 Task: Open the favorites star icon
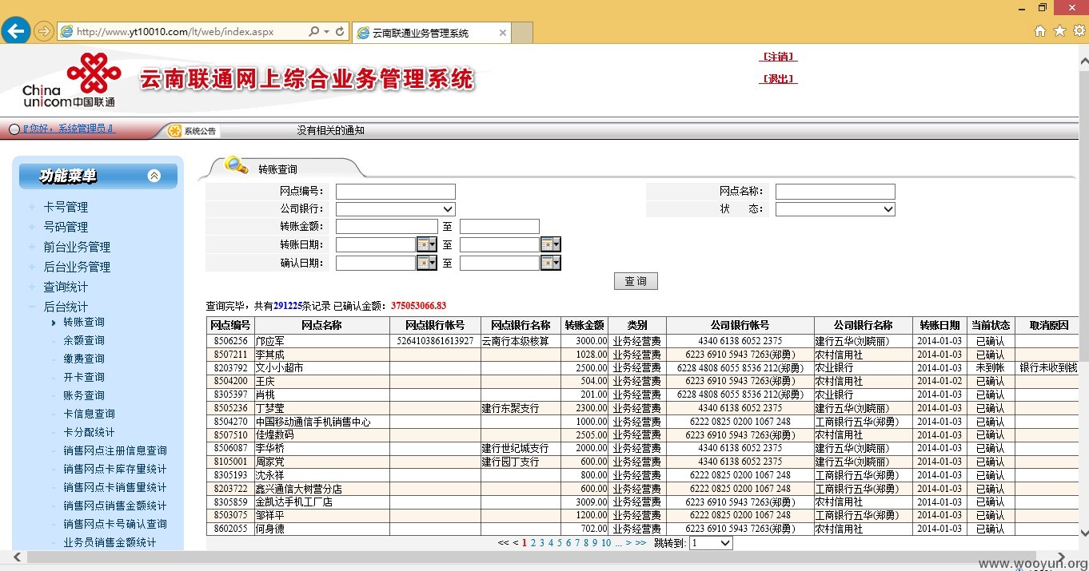1059,31
